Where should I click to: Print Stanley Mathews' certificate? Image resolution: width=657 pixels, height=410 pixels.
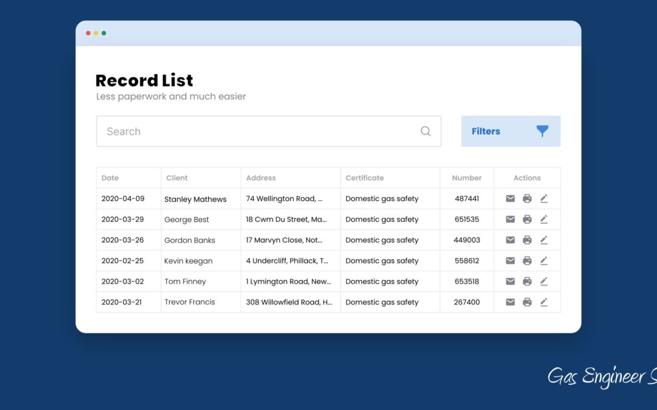[x=527, y=199]
